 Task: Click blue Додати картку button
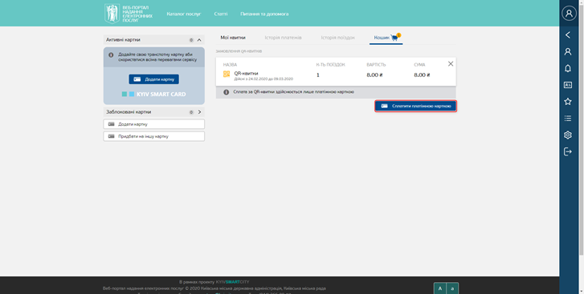click(153, 79)
